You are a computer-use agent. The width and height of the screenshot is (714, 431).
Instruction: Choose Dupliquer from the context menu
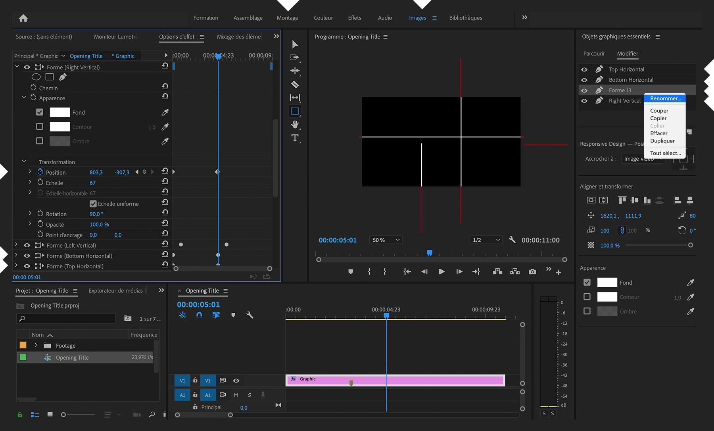[x=662, y=141]
